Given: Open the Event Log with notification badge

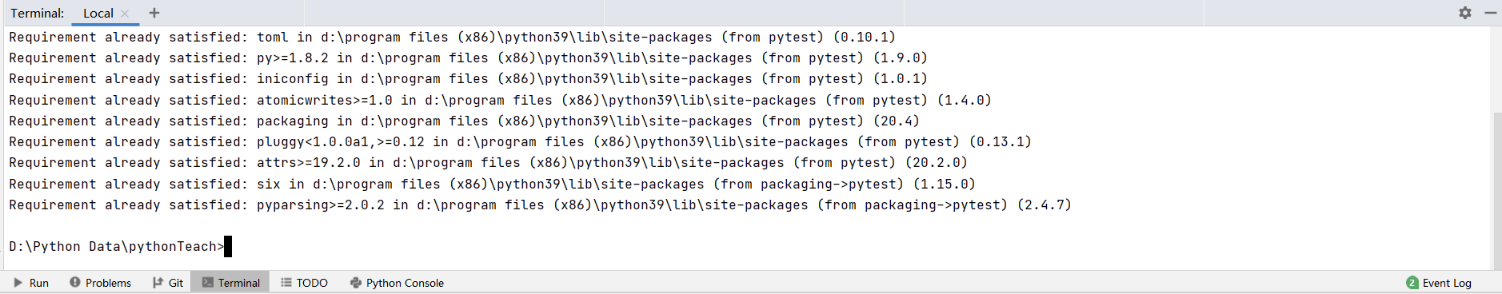Looking at the screenshot, I should (1439, 283).
